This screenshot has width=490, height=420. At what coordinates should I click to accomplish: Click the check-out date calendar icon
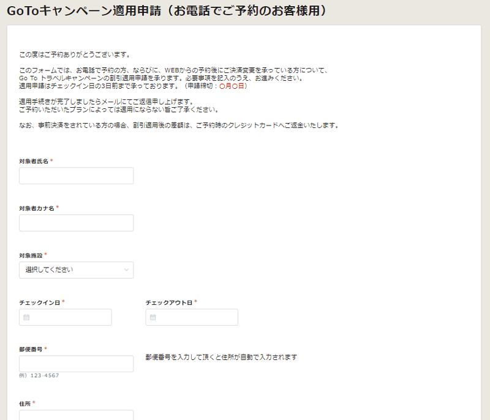153,317
